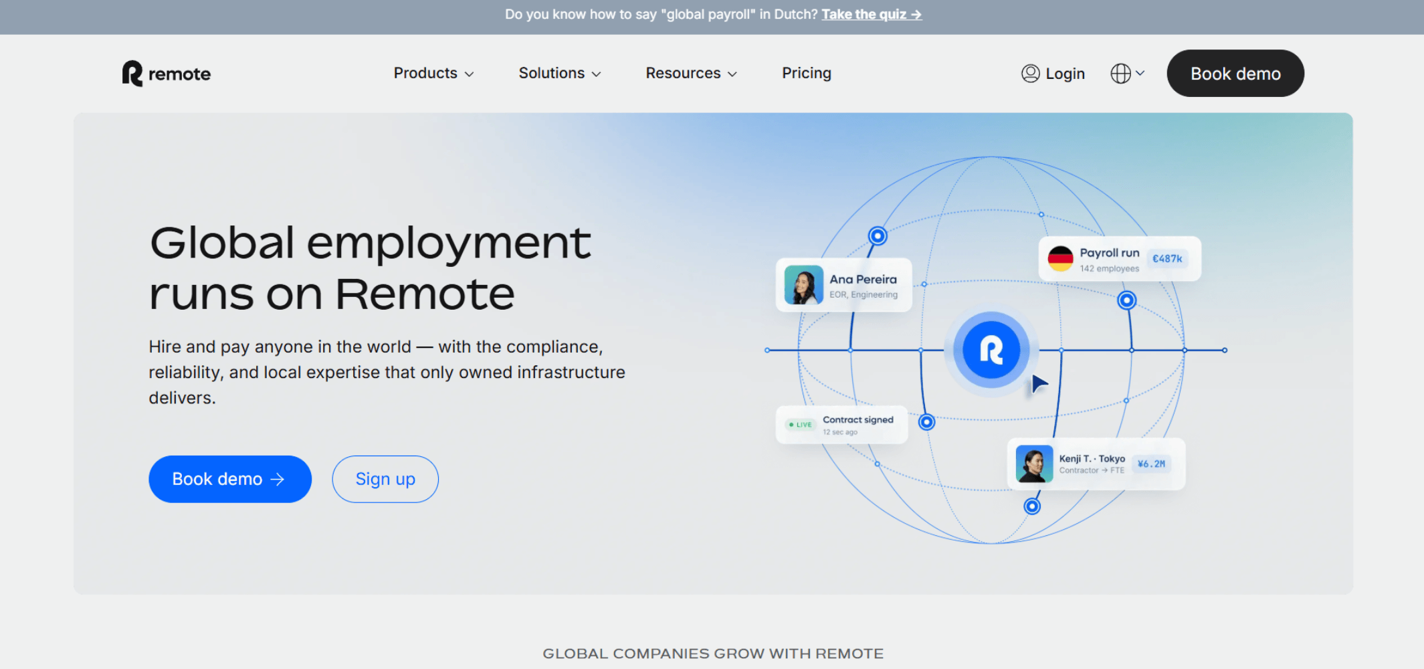This screenshot has width=1424, height=669.
Task: Click the Contract signed notification card
Action: click(x=841, y=425)
